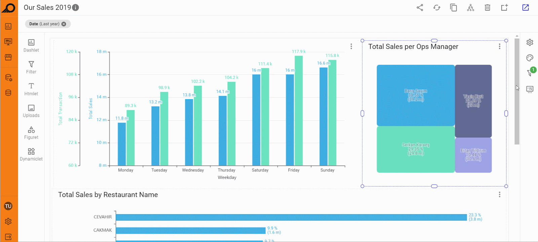Click the export with plus icon
538x242 pixels.
click(x=504, y=7)
